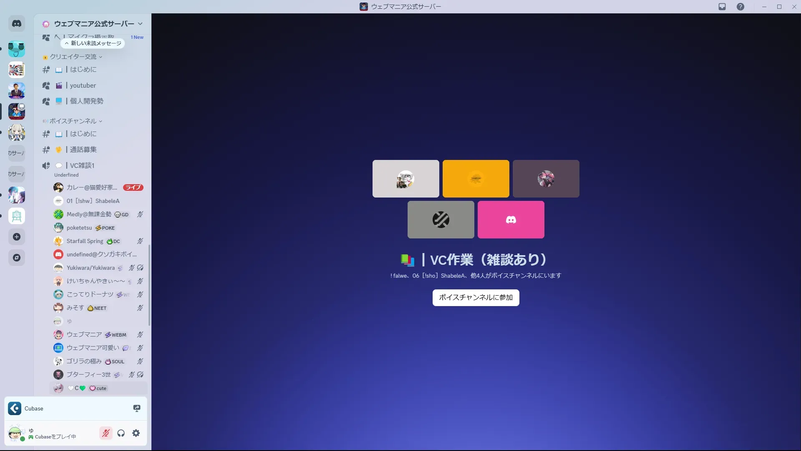Image resolution: width=801 pixels, height=451 pixels.
Task: Open the youtuber channel
Action: [83, 86]
